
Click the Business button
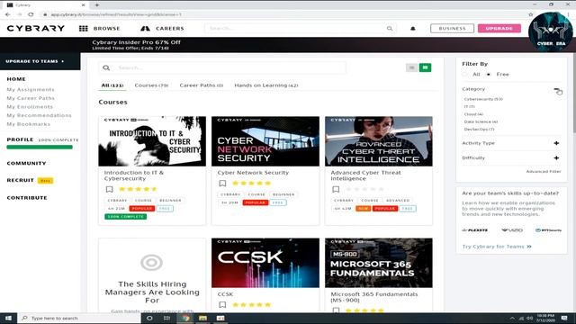click(x=452, y=28)
